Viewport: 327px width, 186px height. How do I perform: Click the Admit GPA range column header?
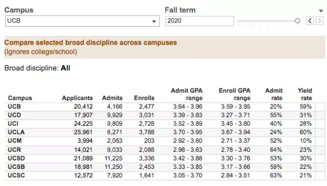(x=187, y=94)
